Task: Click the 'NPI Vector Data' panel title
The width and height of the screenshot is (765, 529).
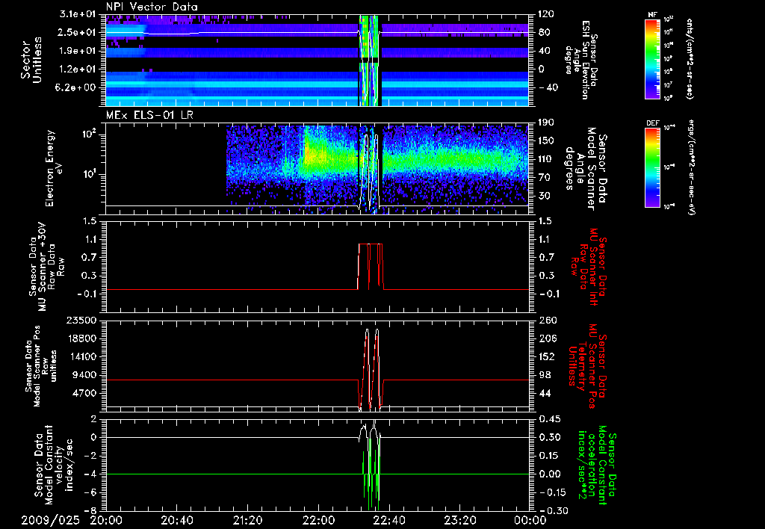Action: click(x=152, y=7)
